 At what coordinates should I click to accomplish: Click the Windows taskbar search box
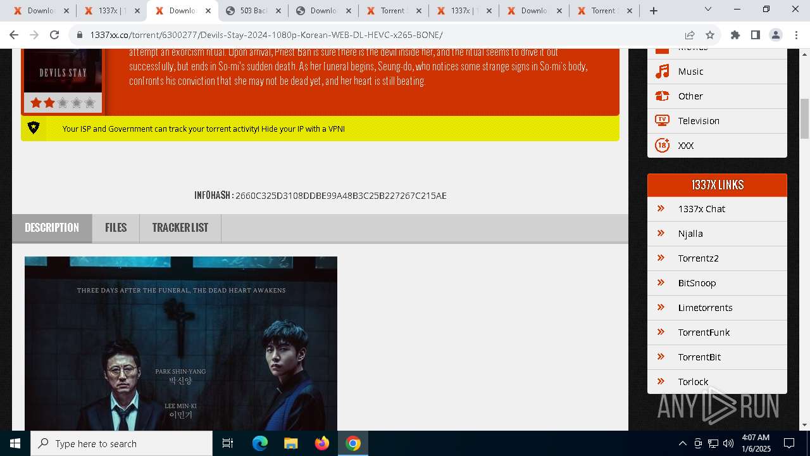[x=121, y=443]
